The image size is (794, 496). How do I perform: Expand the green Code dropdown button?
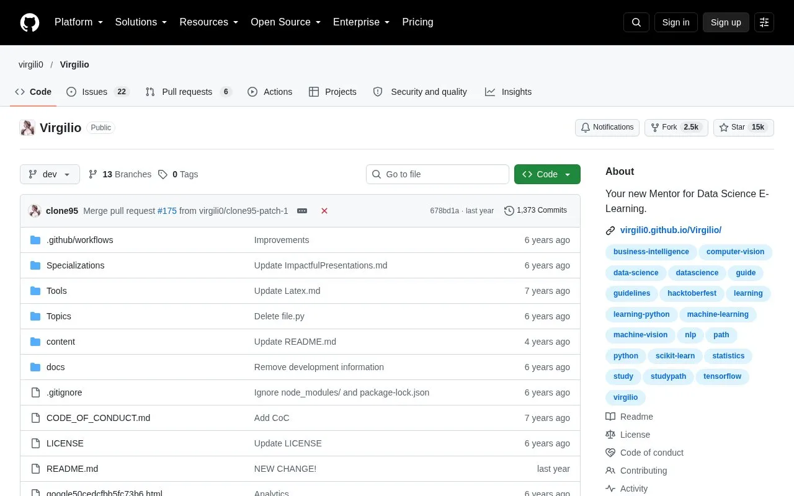547,174
